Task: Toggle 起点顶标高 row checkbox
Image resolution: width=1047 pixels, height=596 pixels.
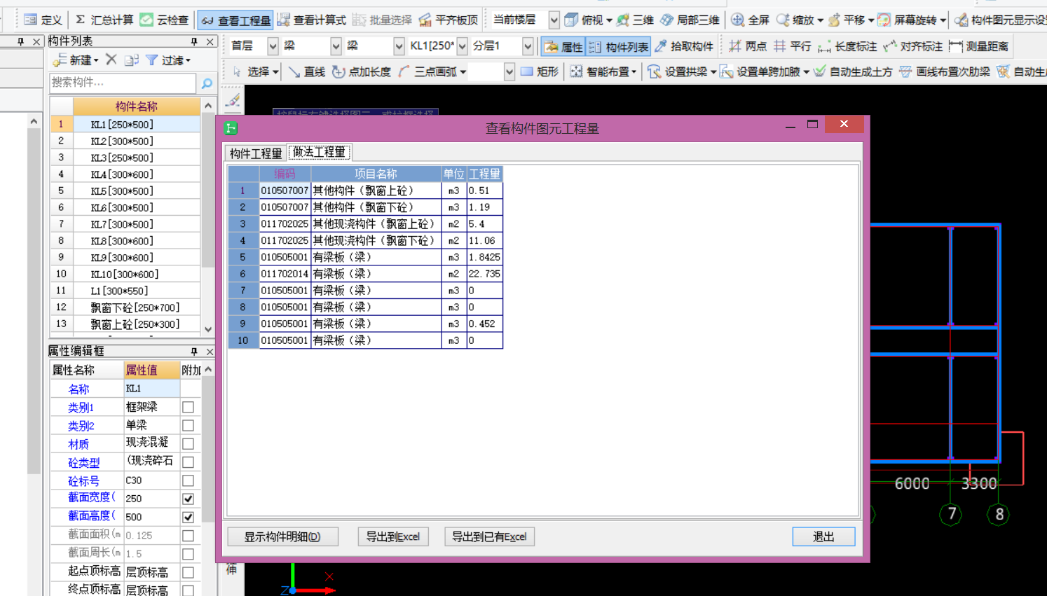Action: (x=188, y=572)
